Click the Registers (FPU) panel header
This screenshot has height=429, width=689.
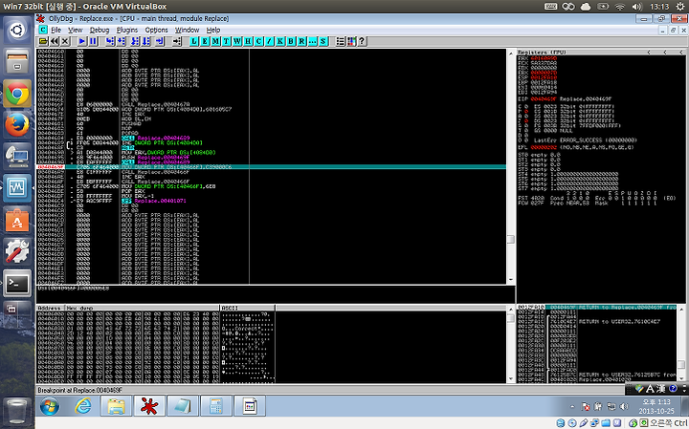(x=602, y=52)
